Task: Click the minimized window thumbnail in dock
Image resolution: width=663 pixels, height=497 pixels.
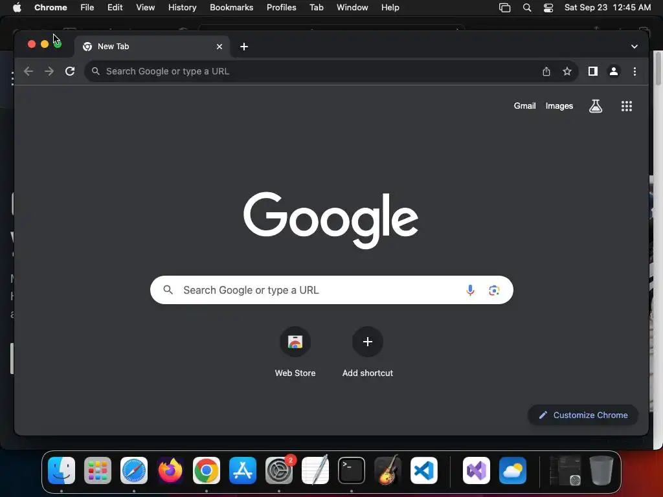Action: [565, 470]
